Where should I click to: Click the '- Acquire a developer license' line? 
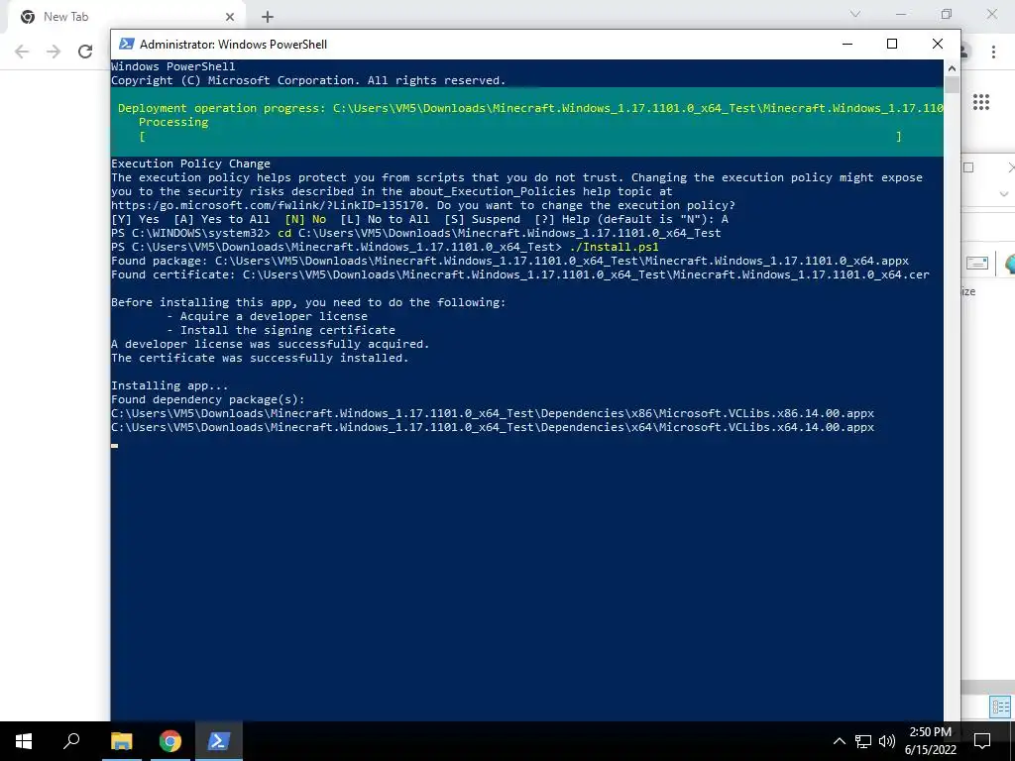(x=267, y=316)
